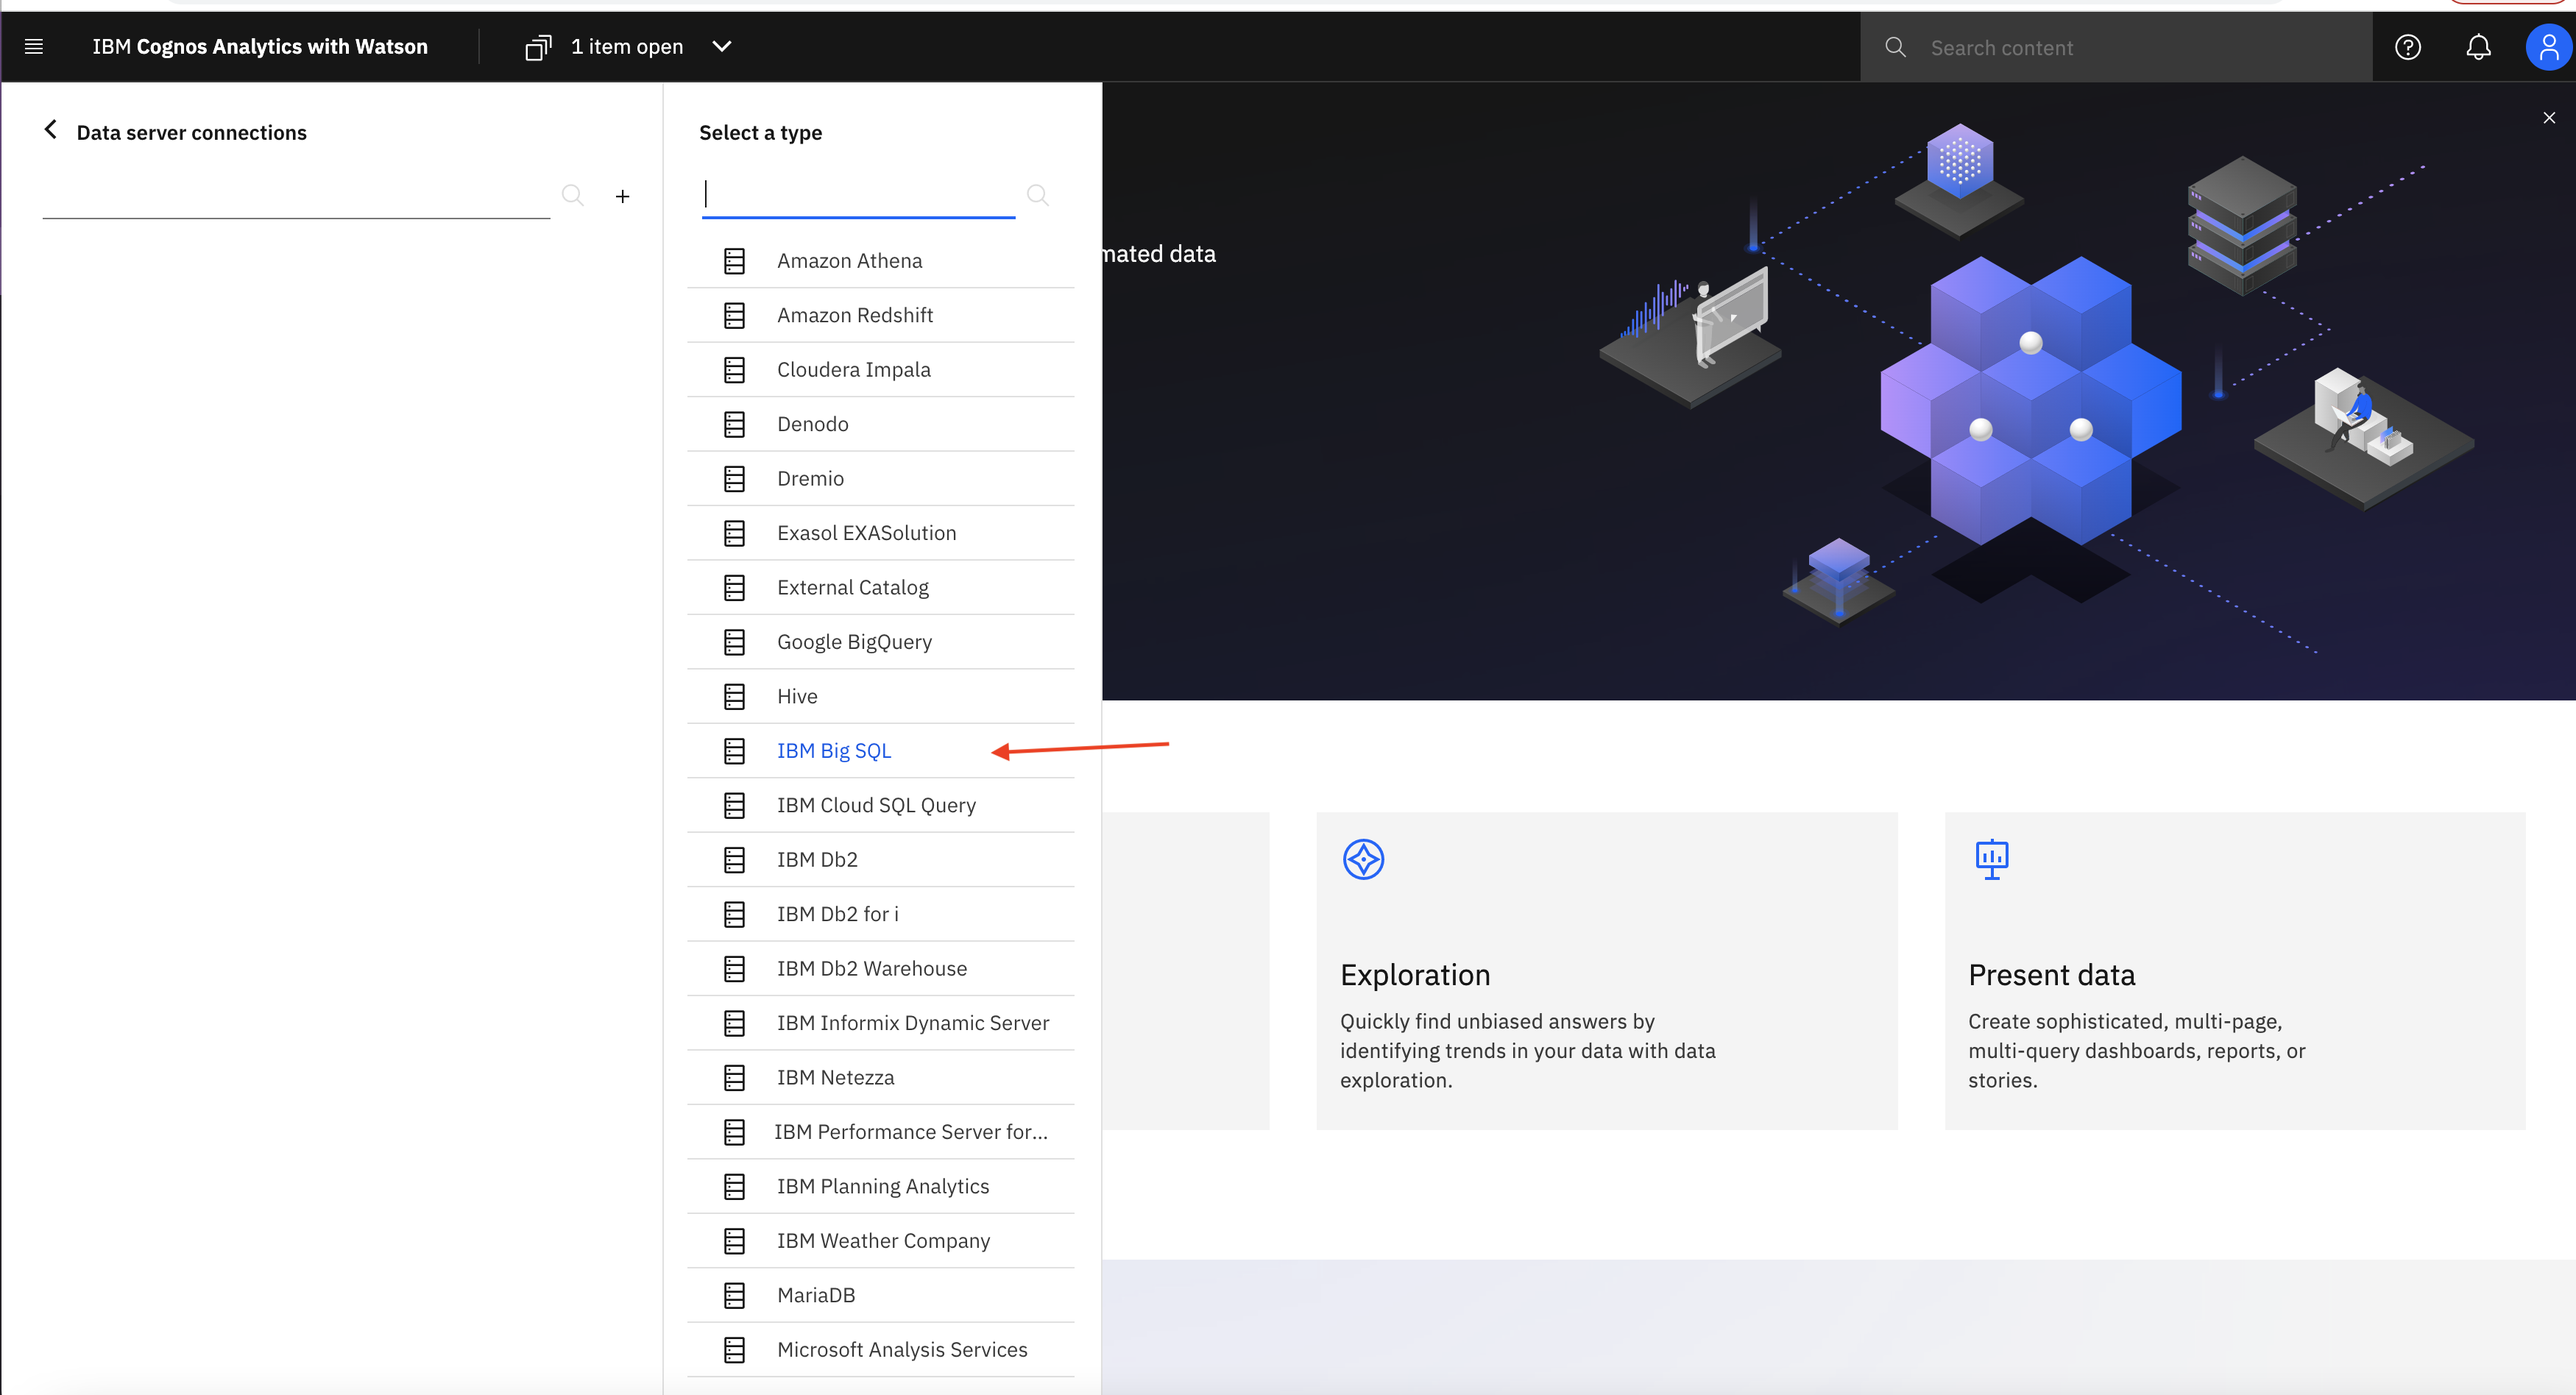Click the Present data presentation icon
This screenshot has width=2576, height=1395.
(x=1991, y=859)
